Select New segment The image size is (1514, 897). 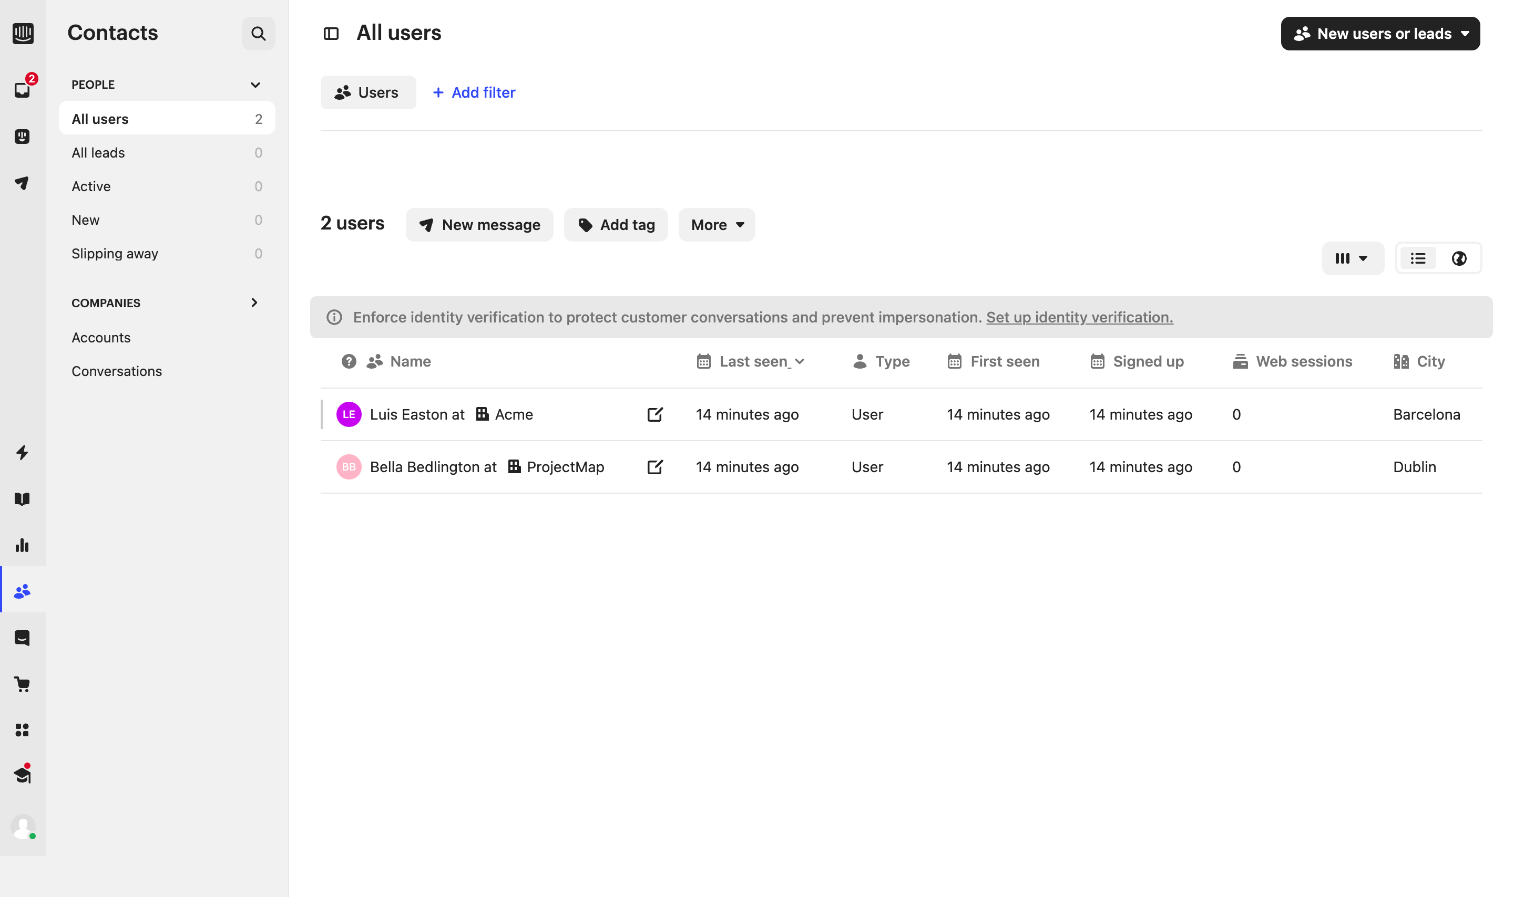tap(167, 220)
